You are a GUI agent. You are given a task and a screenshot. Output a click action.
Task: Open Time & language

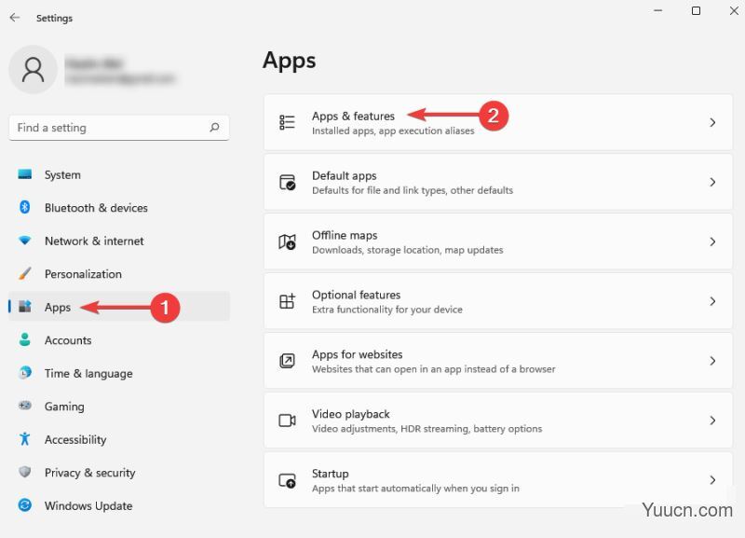coord(119,373)
